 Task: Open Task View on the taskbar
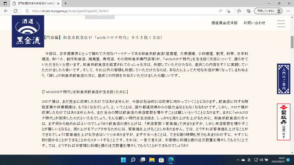(142, 160)
